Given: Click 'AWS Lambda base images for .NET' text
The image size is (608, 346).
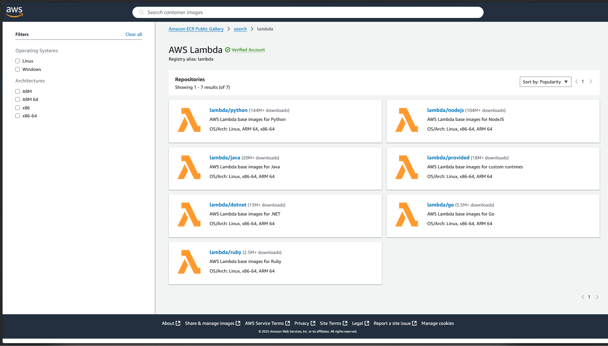Looking at the screenshot, I should [x=245, y=214].
